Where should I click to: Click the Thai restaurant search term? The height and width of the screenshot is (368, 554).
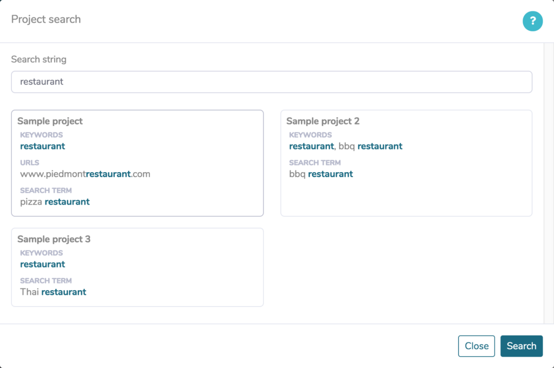(53, 292)
